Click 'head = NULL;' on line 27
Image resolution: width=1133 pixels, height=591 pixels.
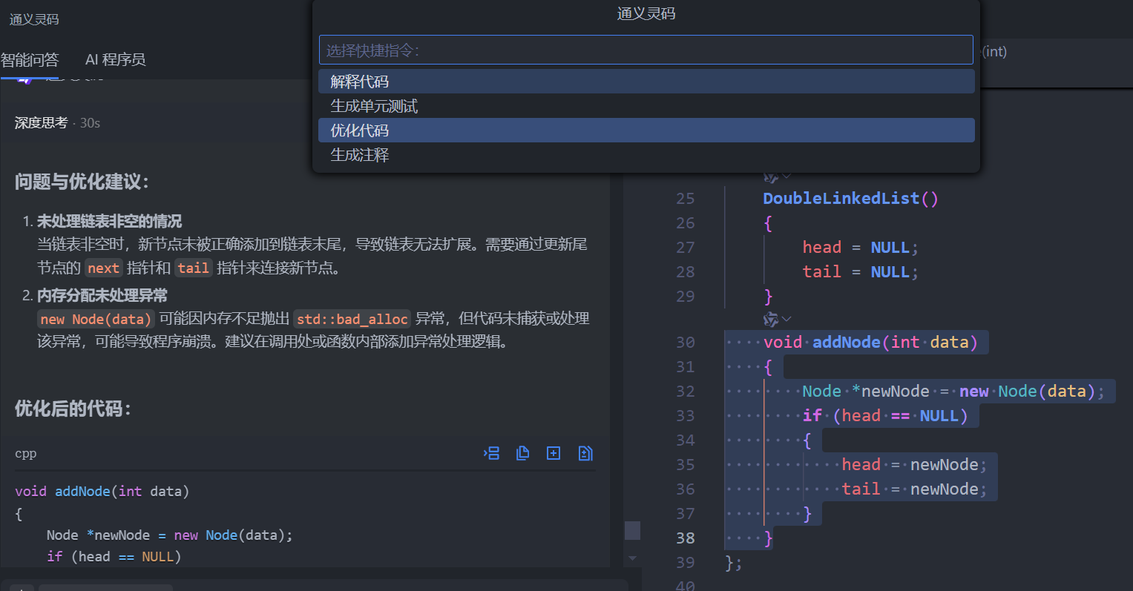pos(861,247)
